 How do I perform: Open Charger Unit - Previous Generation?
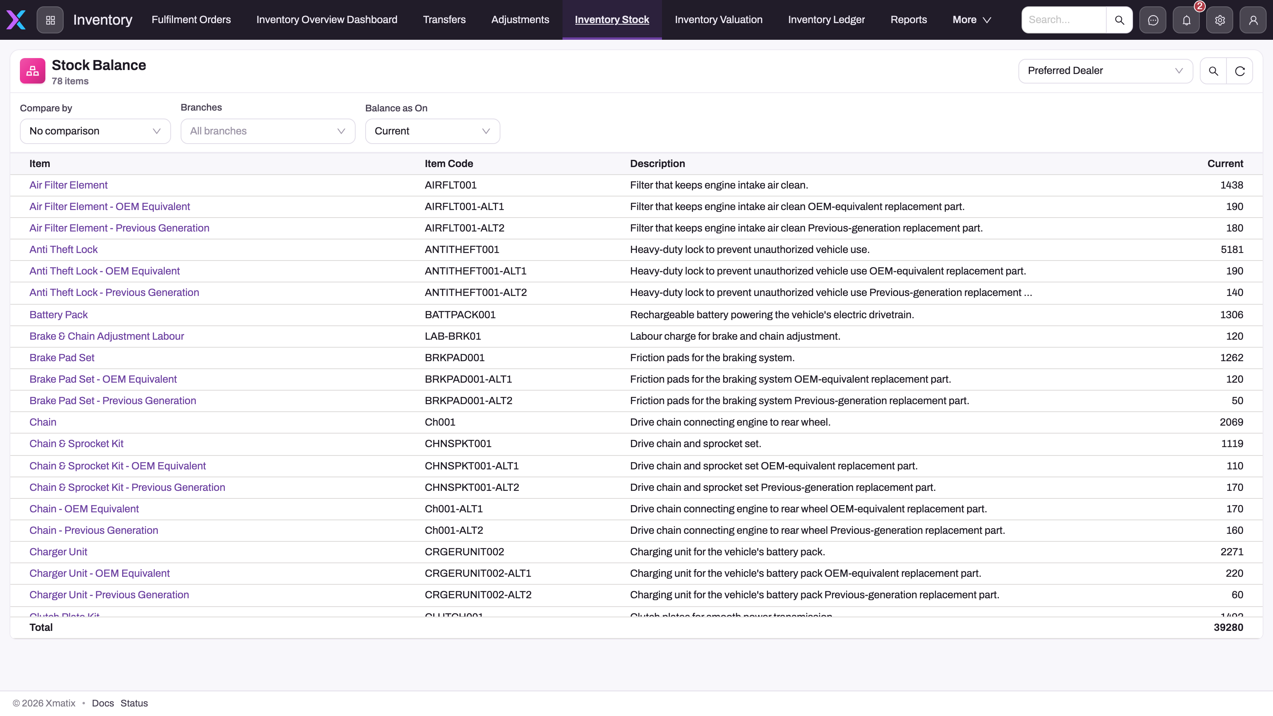pyautogui.click(x=109, y=595)
